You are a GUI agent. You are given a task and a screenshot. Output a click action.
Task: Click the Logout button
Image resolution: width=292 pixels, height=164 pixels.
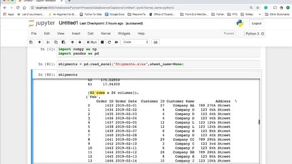pyautogui.click(x=256, y=23)
